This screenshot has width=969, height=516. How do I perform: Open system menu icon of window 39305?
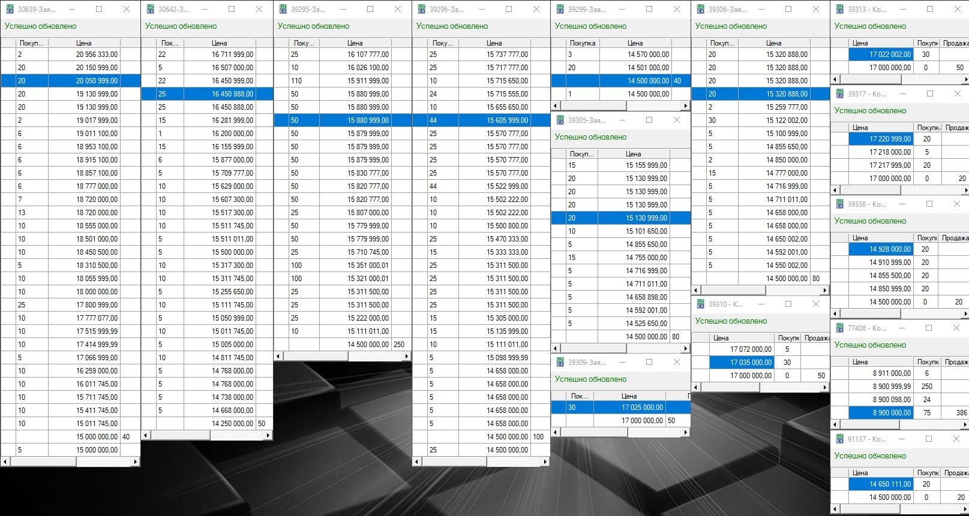560,120
